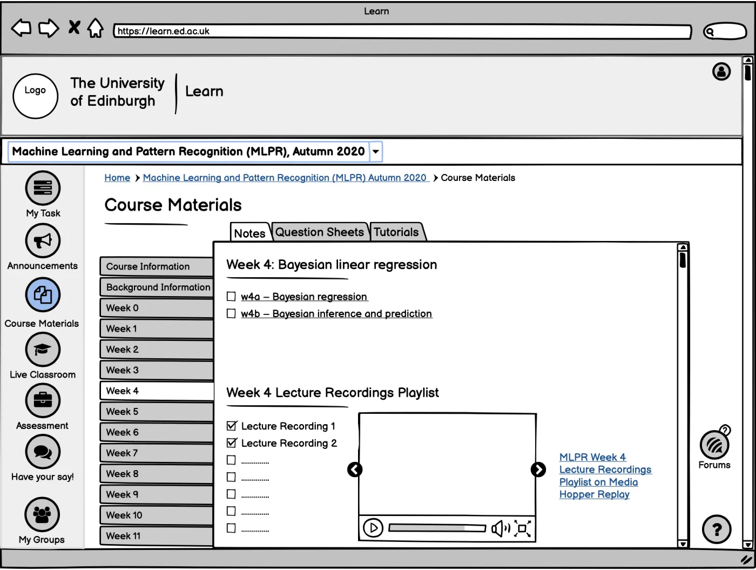Stop page loading with the X icon

click(x=75, y=27)
